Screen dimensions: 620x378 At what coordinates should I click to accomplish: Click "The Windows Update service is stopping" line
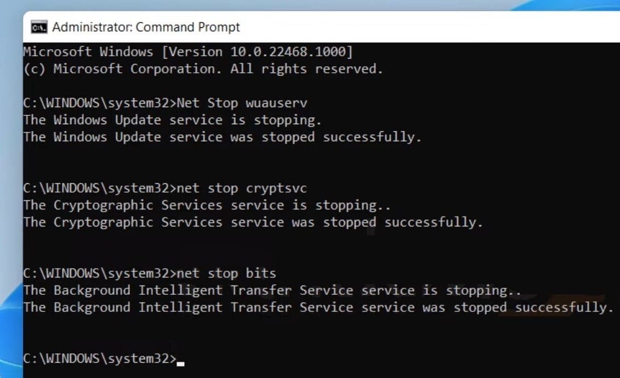172,120
